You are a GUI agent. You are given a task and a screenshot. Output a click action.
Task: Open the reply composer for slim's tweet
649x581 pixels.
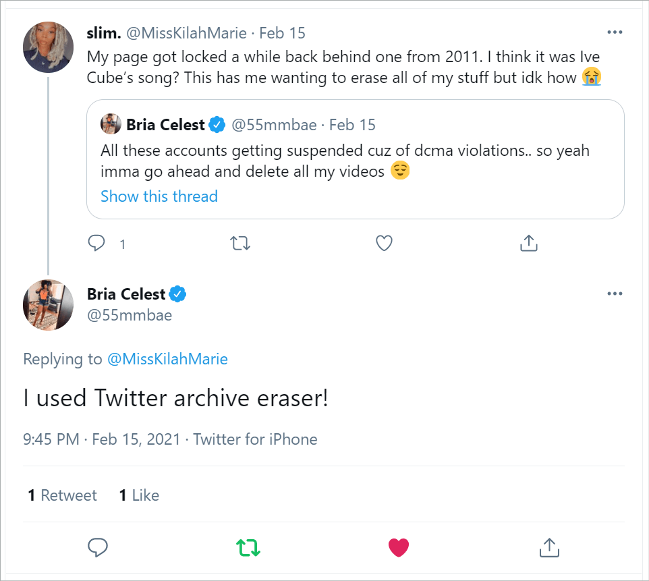96,242
